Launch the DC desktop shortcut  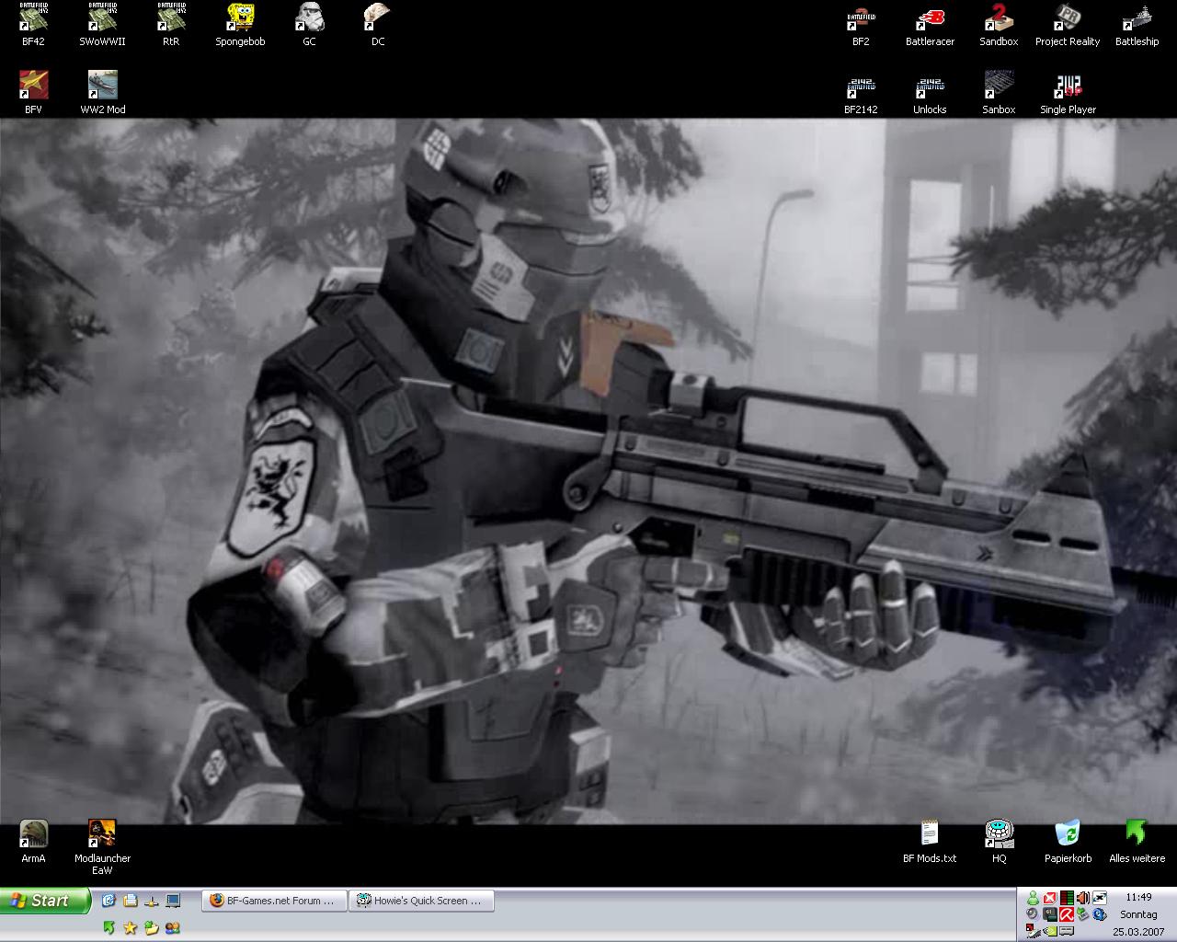click(378, 25)
